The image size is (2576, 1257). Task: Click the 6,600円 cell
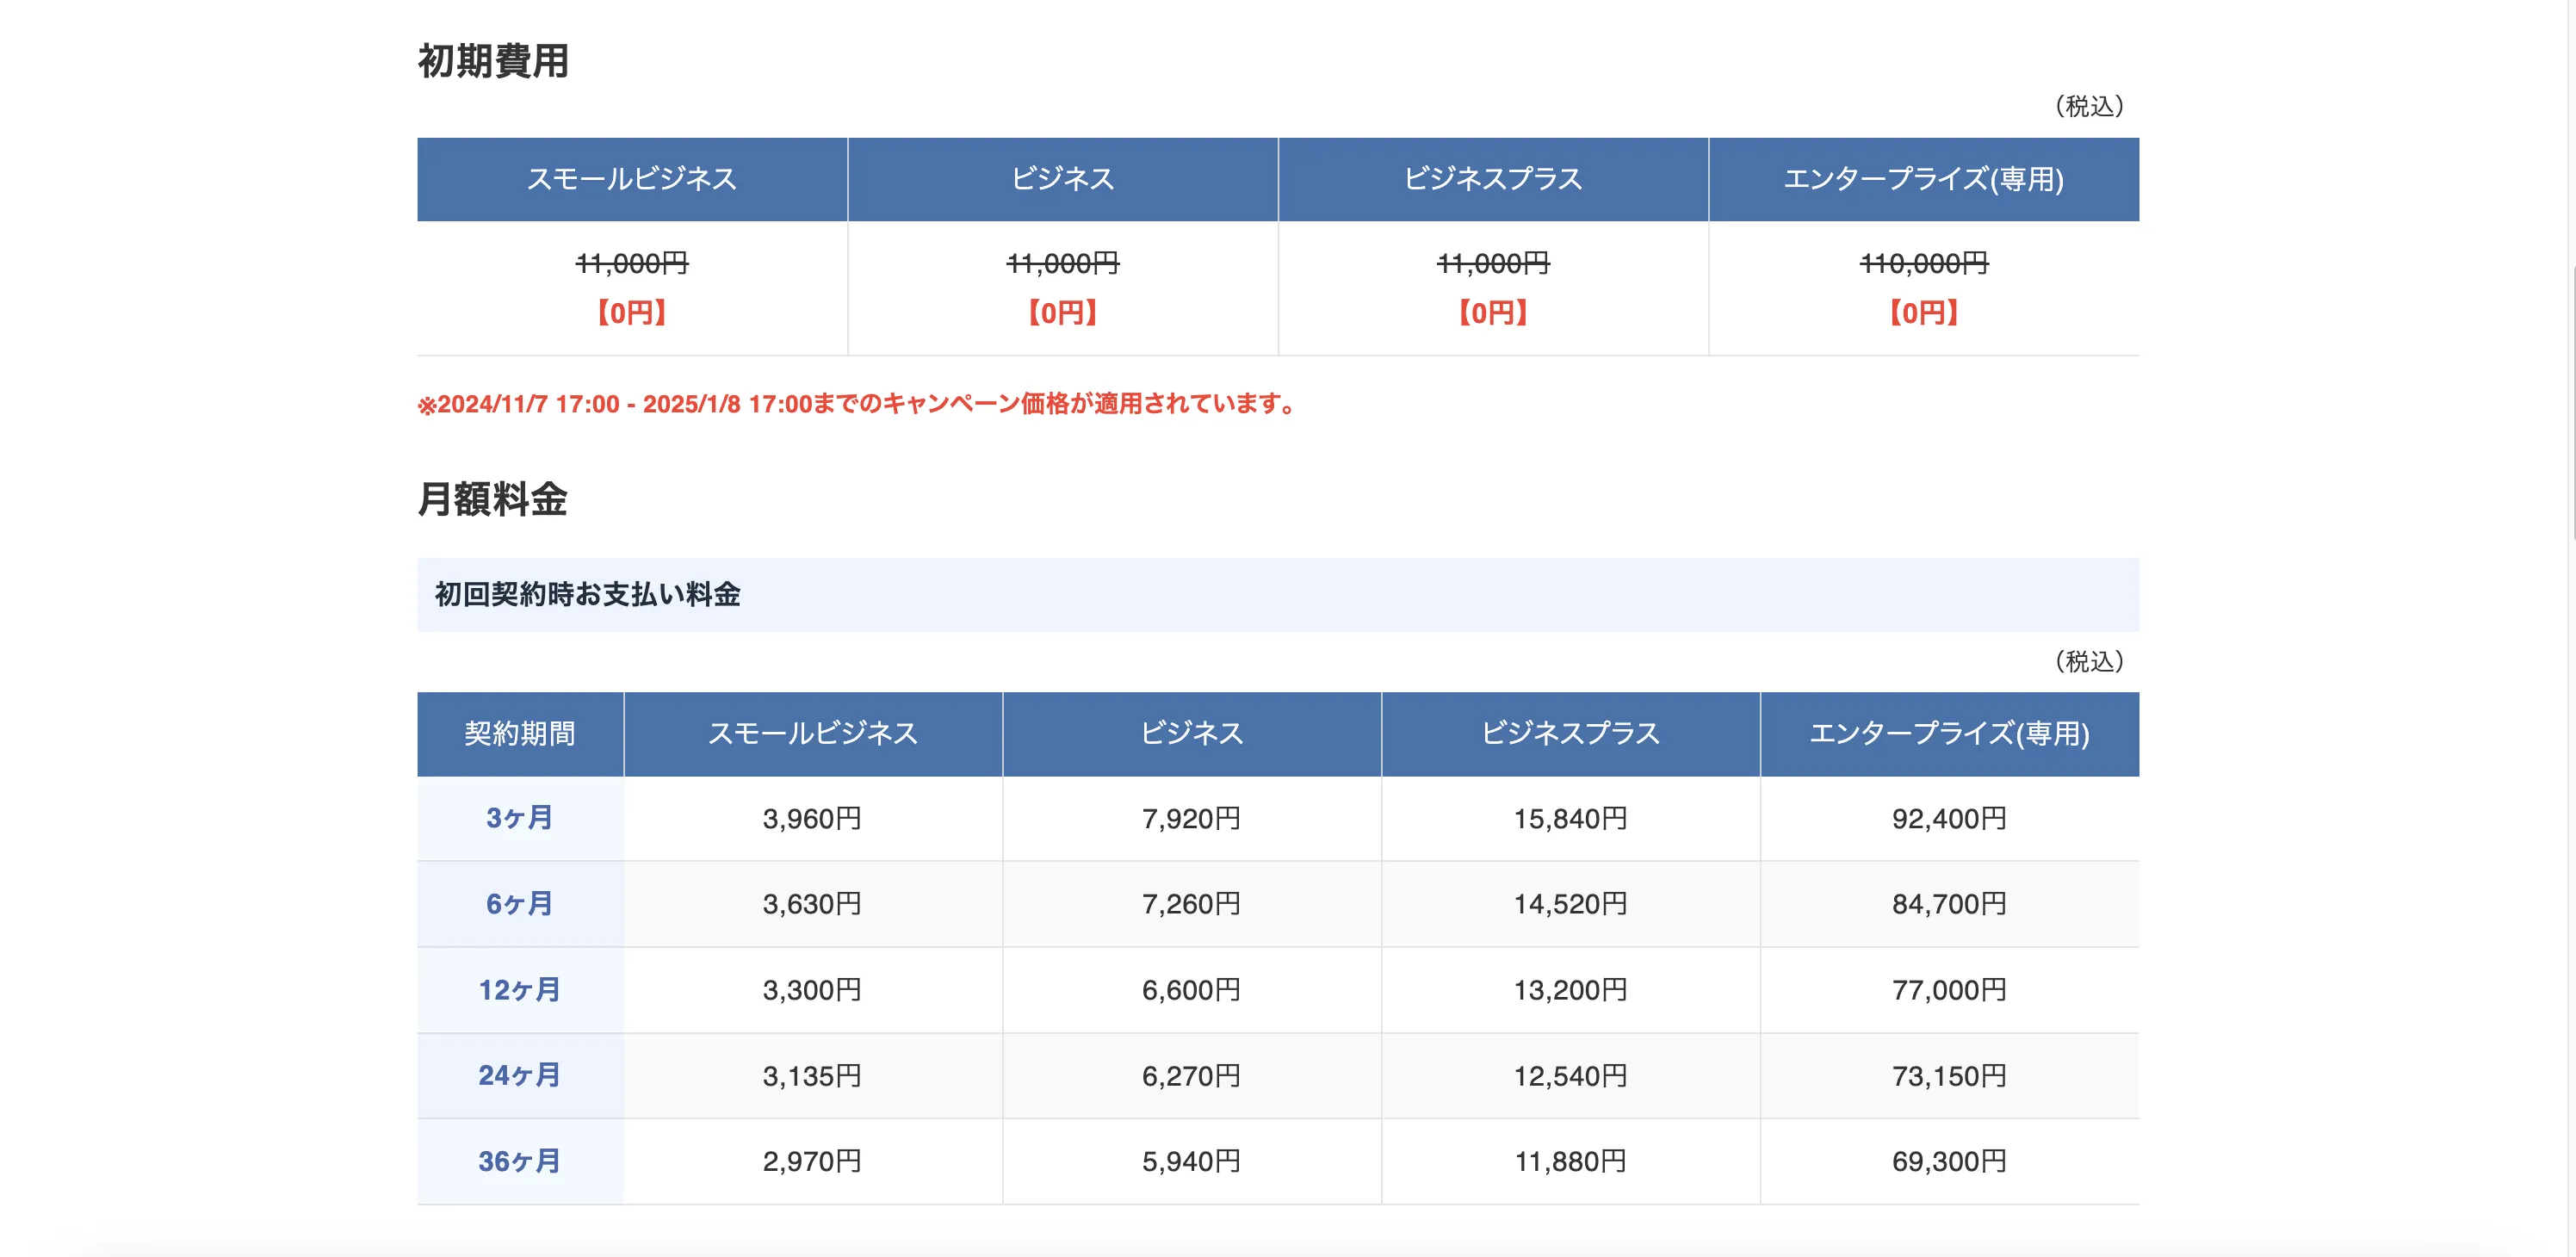point(1192,990)
